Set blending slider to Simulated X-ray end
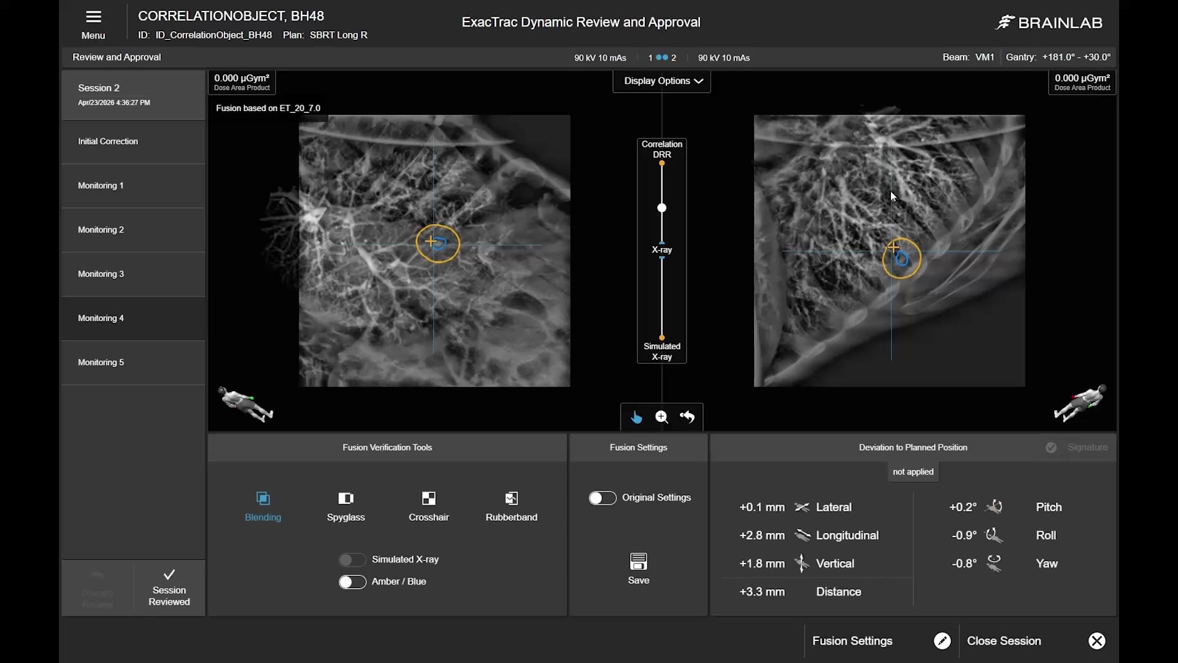This screenshot has height=663, width=1178. click(x=662, y=338)
